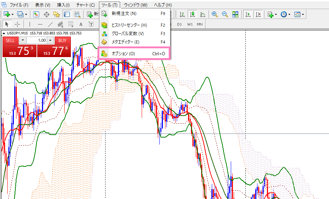Toggle the chart shift button

[258, 14]
